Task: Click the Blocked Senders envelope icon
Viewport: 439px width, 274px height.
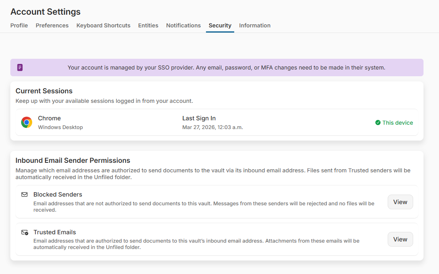Action: tap(25, 195)
